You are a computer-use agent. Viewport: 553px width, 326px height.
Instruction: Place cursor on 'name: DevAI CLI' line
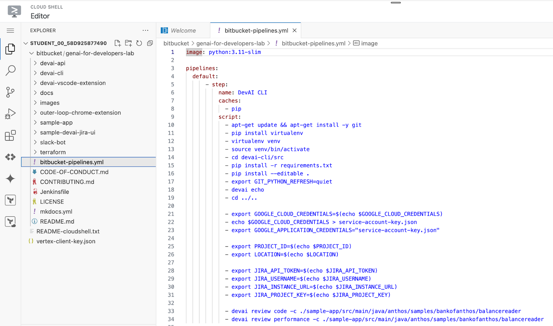click(243, 92)
